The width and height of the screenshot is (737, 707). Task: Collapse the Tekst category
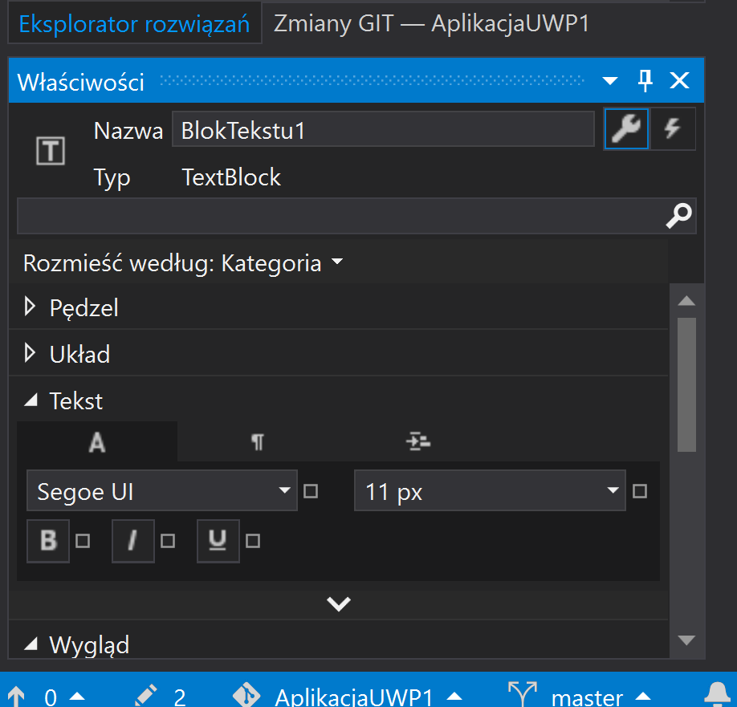click(31, 400)
